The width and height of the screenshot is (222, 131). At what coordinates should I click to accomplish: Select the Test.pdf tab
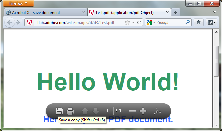[x=129, y=13]
